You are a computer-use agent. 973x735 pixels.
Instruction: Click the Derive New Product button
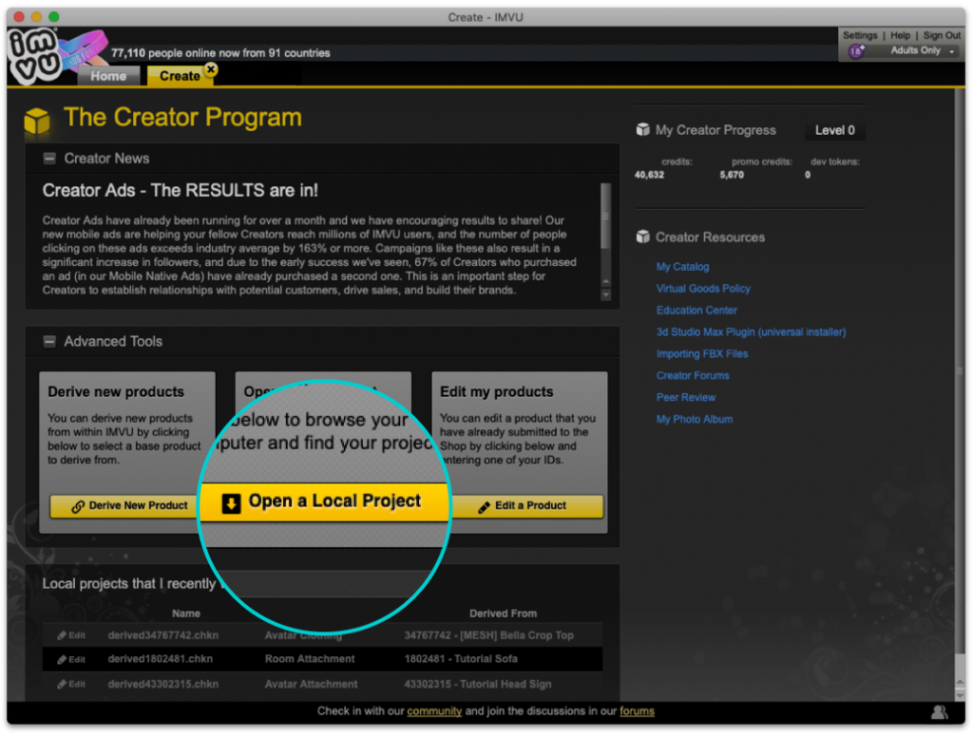point(124,506)
